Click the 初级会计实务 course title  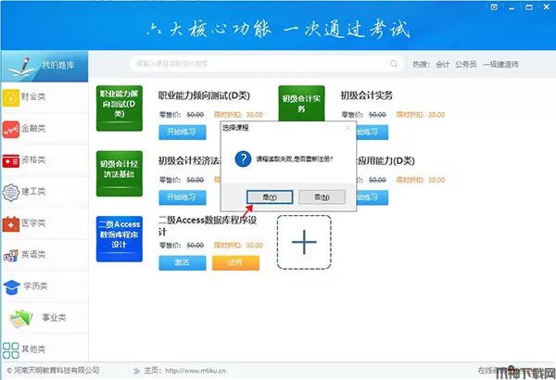click(366, 95)
